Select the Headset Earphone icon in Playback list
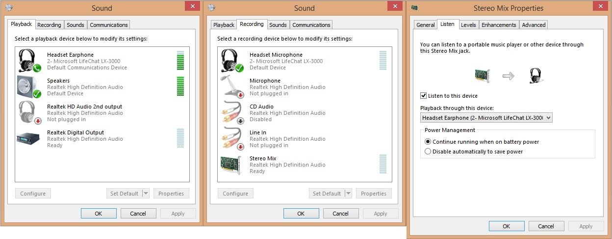The height and width of the screenshot is (239, 612). [x=28, y=61]
